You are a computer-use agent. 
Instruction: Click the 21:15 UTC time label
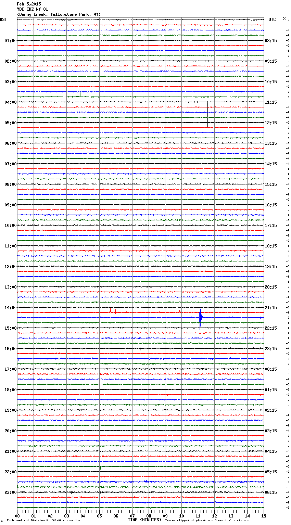coord(271,308)
